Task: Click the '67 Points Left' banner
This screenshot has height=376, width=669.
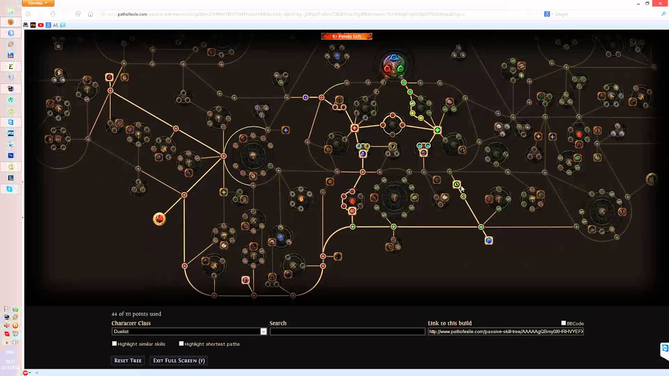Action: [x=347, y=36]
